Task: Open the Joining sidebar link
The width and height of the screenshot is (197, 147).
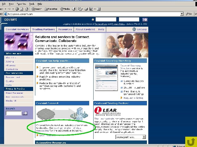Action: pos(10,62)
